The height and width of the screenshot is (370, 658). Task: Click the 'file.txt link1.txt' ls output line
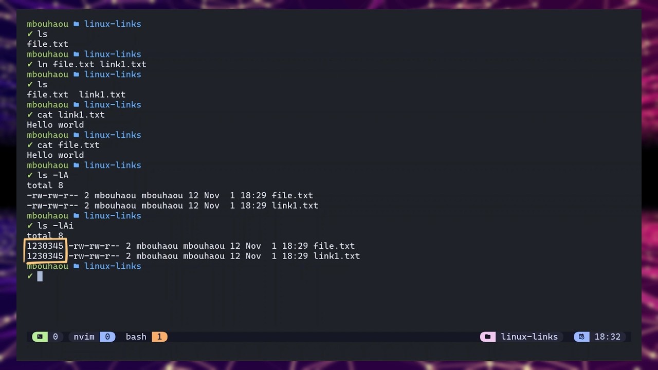[x=76, y=95]
